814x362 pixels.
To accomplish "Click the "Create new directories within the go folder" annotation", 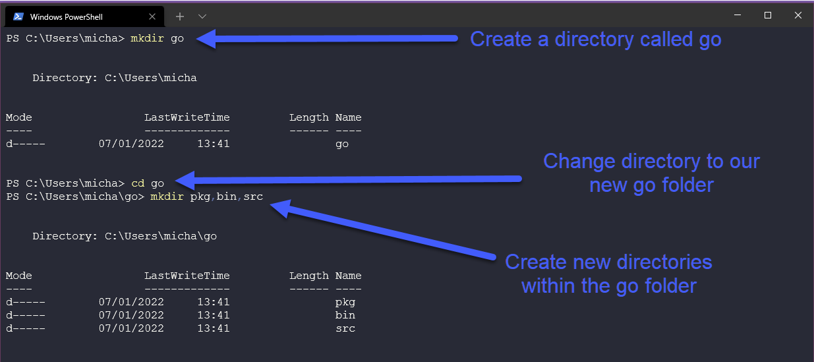I will click(x=608, y=274).
